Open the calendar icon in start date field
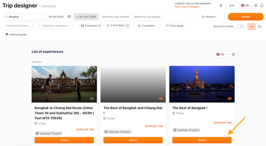This screenshot has width=266, height=146. click(x=69, y=17)
